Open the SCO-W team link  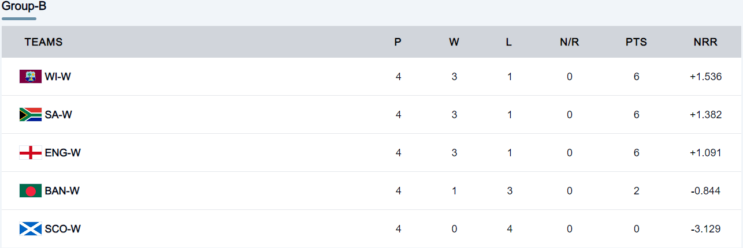tap(62, 229)
